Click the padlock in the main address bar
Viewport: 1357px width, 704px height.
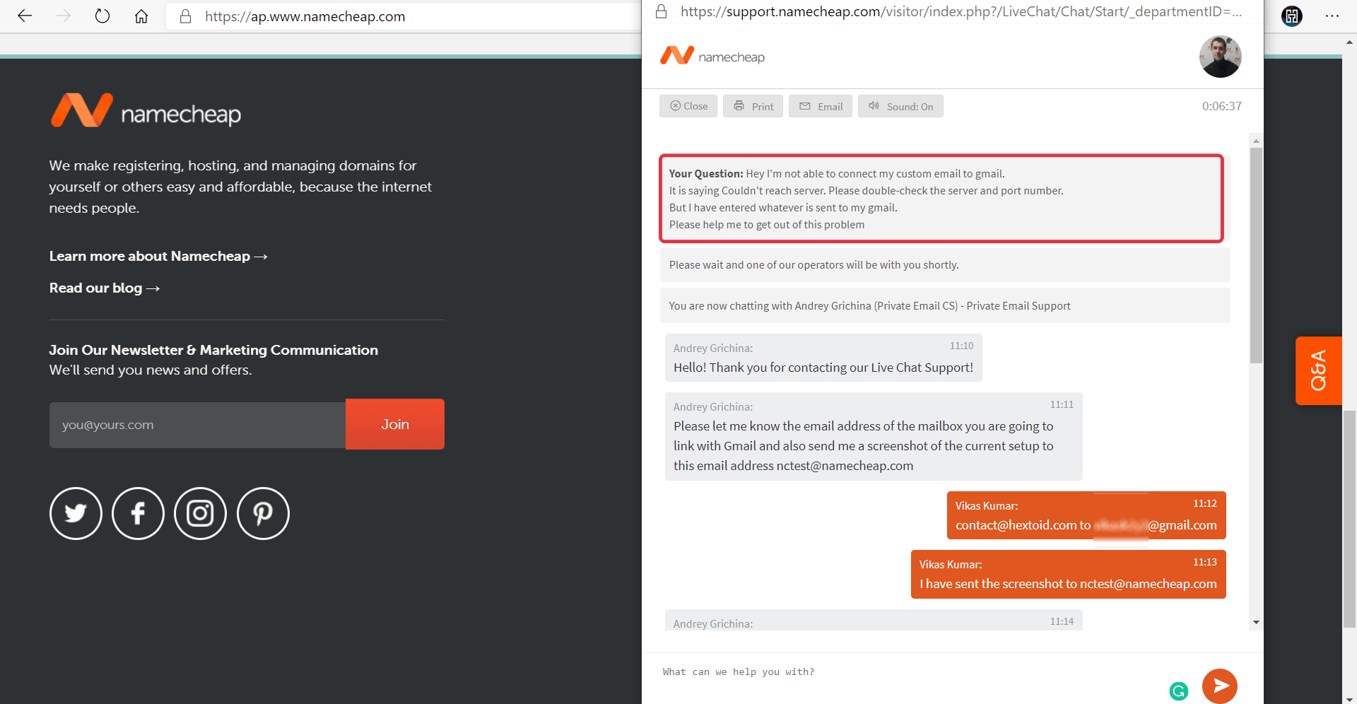(x=186, y=16)
